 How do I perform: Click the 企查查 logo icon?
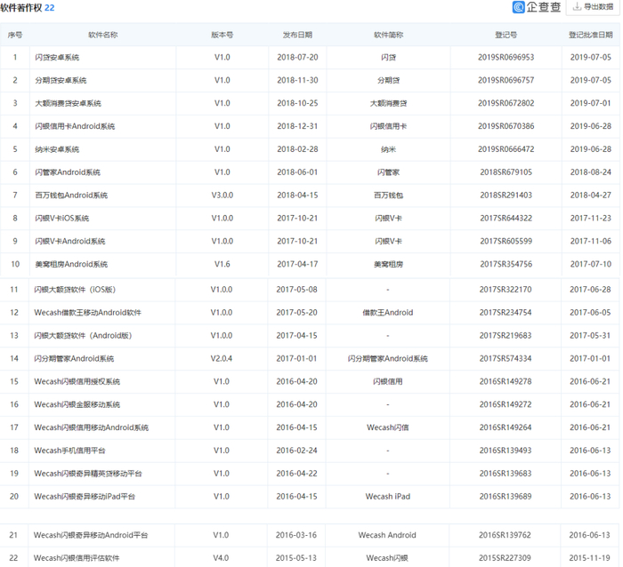(519, 7)
